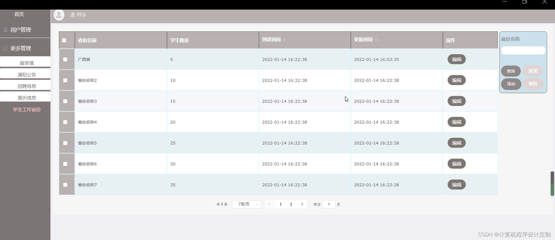
Task: Click 编辑 button for 省份名称4 row
Action: (457, 122)
